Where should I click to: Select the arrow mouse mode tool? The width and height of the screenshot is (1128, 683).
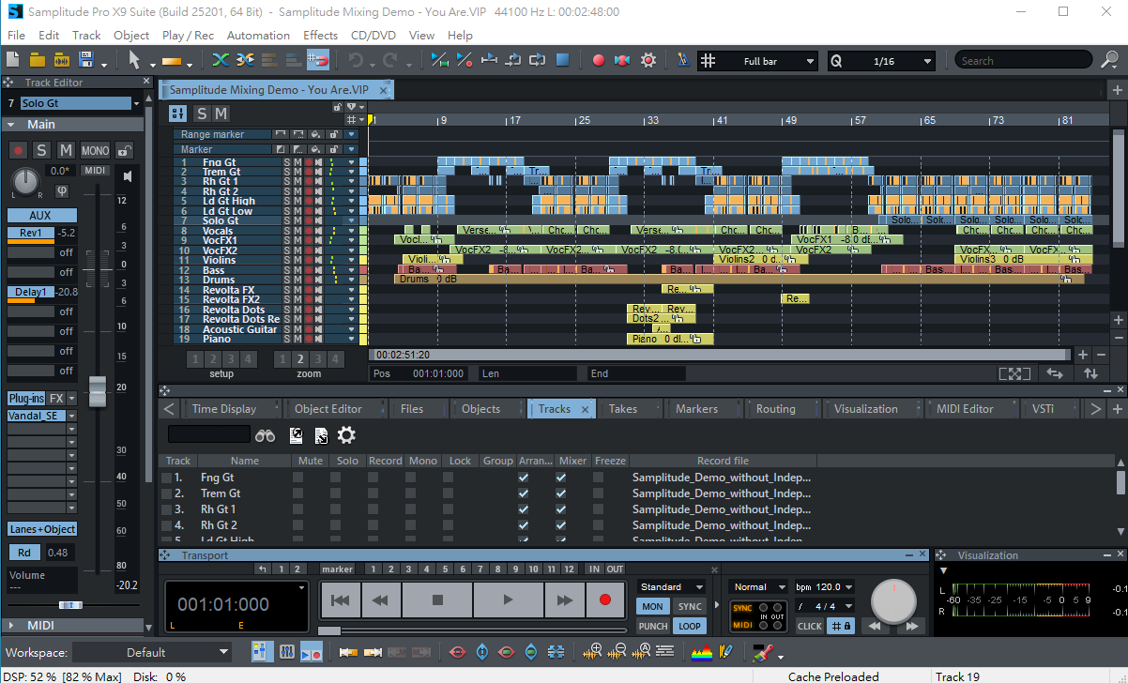[134, 60]
